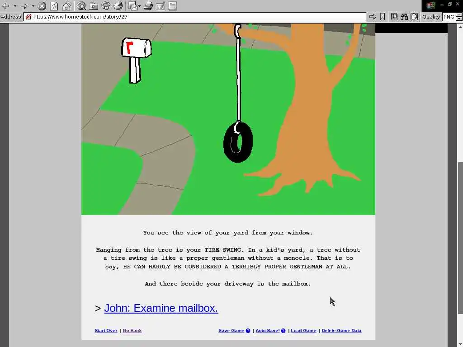Viewport: 463px width, 347px height.
Task: Restore the browser window size
Action: 450,4
